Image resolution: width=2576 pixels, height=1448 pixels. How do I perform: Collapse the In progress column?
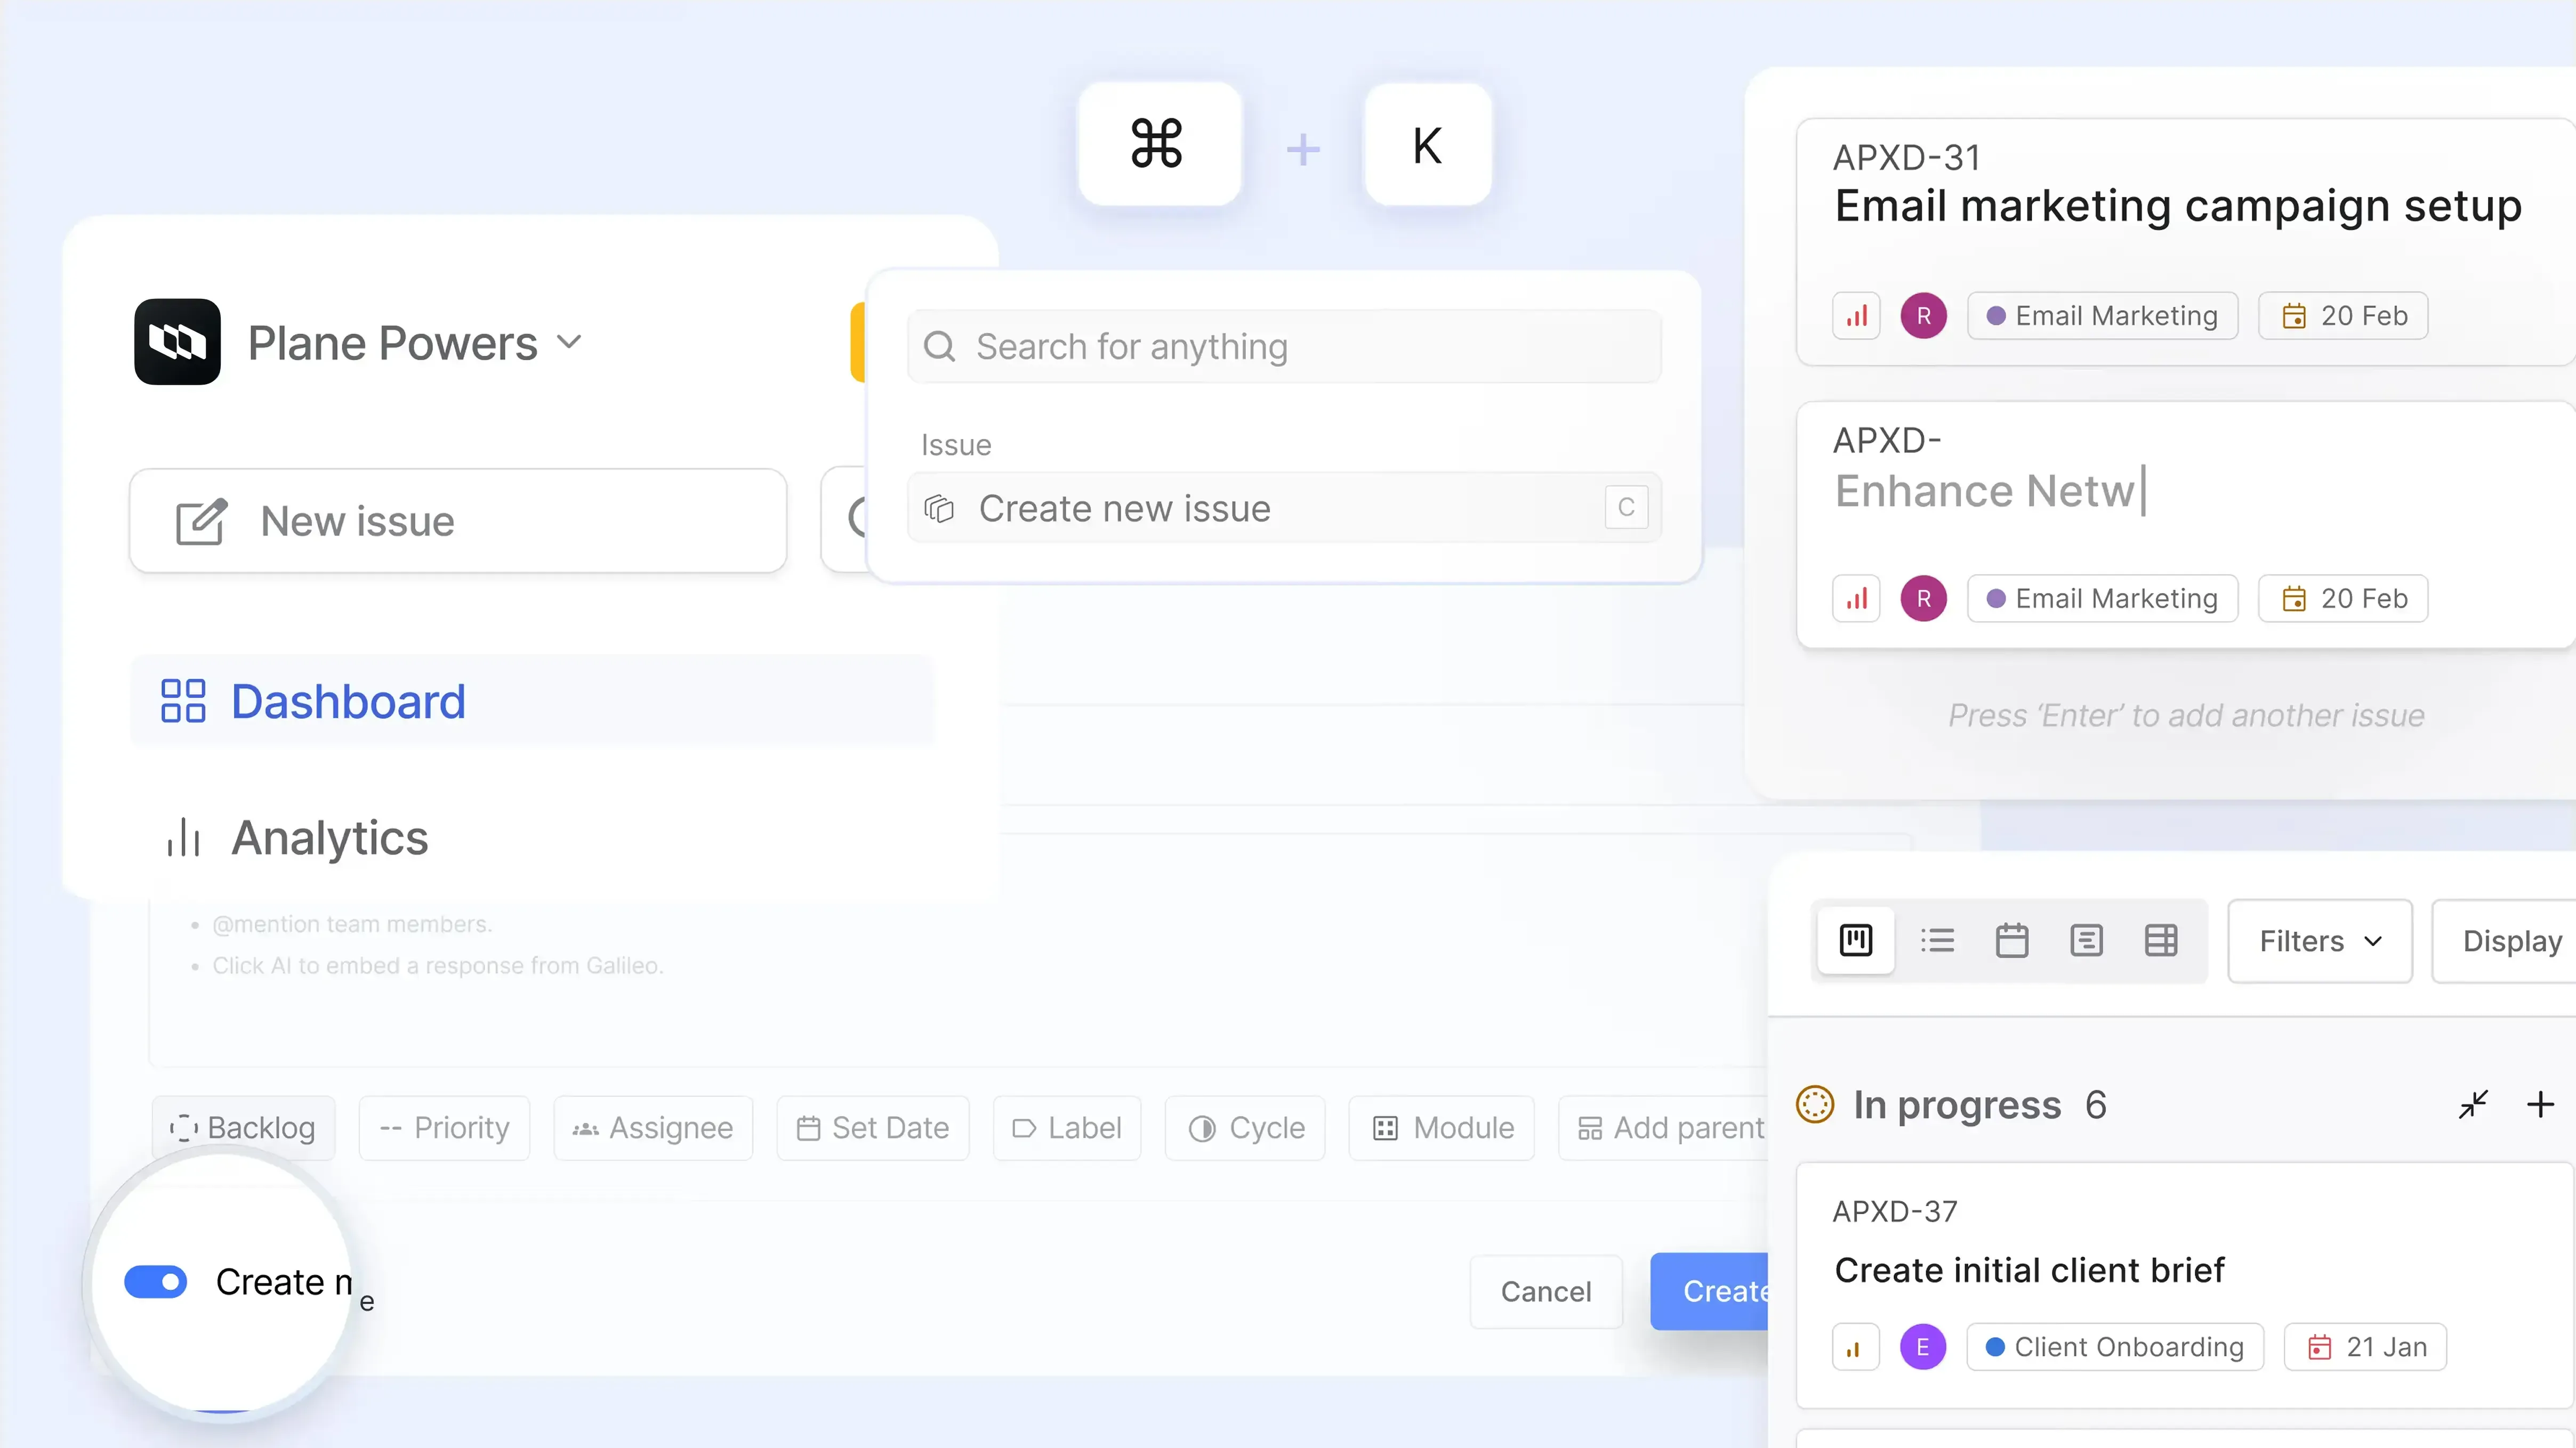[x=2473, y=1104]
